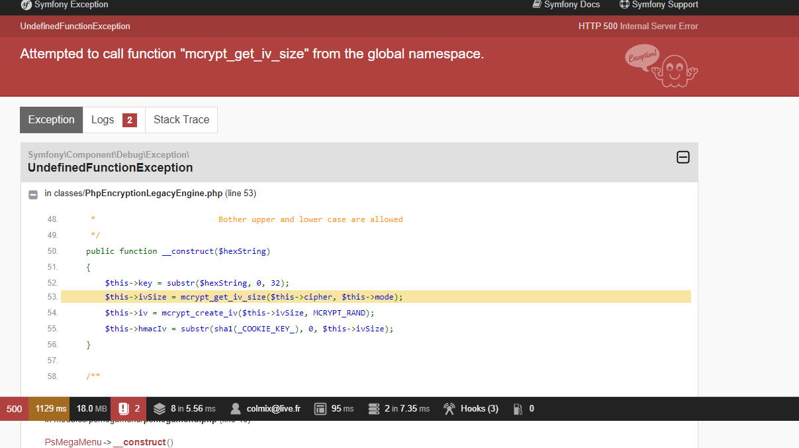Click the Hooks antenna icon

(x=449, y=409)
